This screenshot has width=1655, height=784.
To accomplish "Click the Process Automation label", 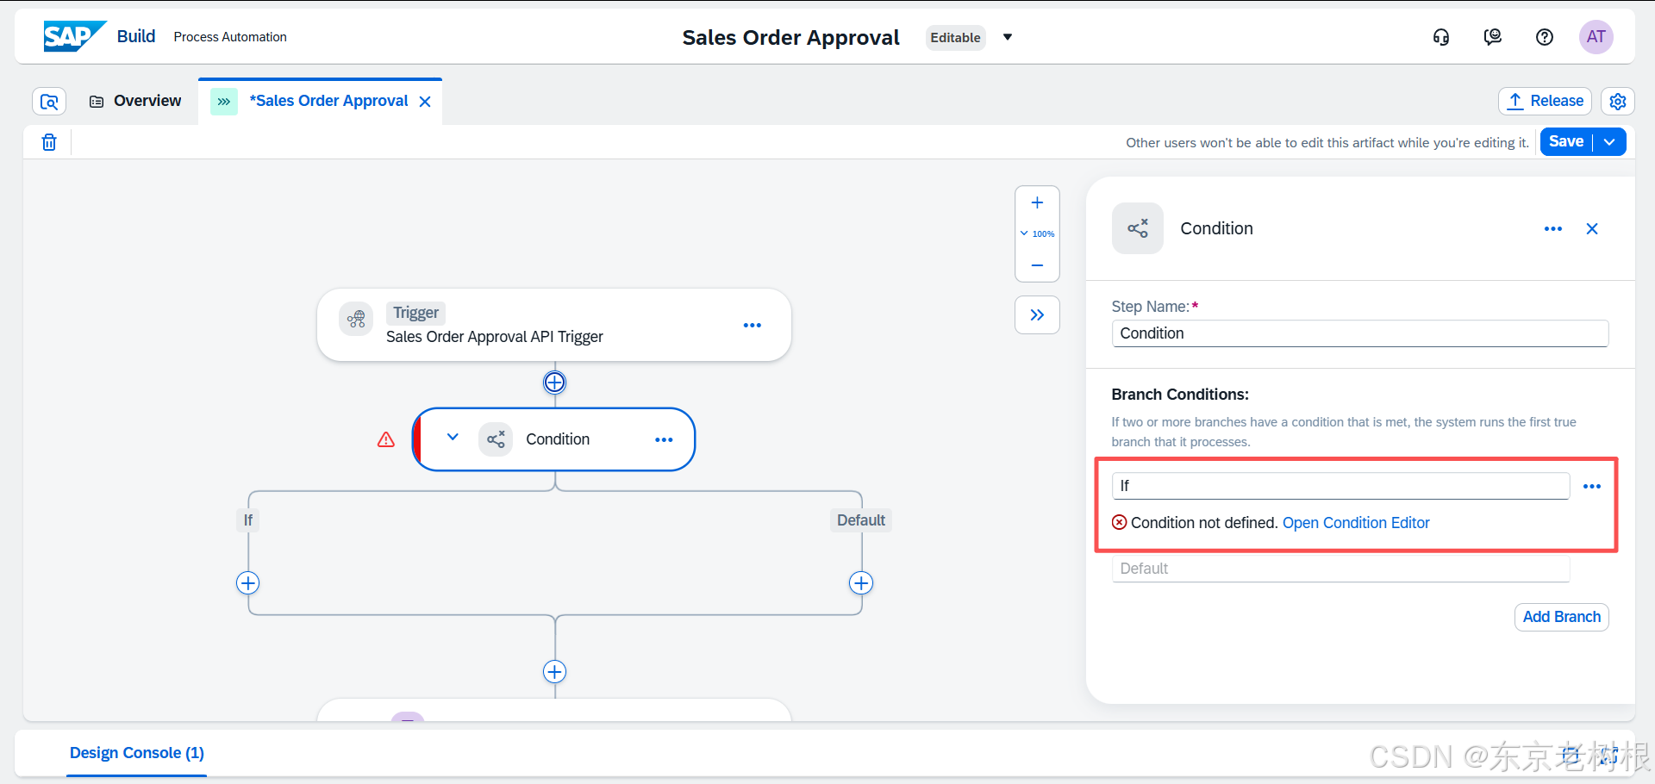I will tap(230, 37).
